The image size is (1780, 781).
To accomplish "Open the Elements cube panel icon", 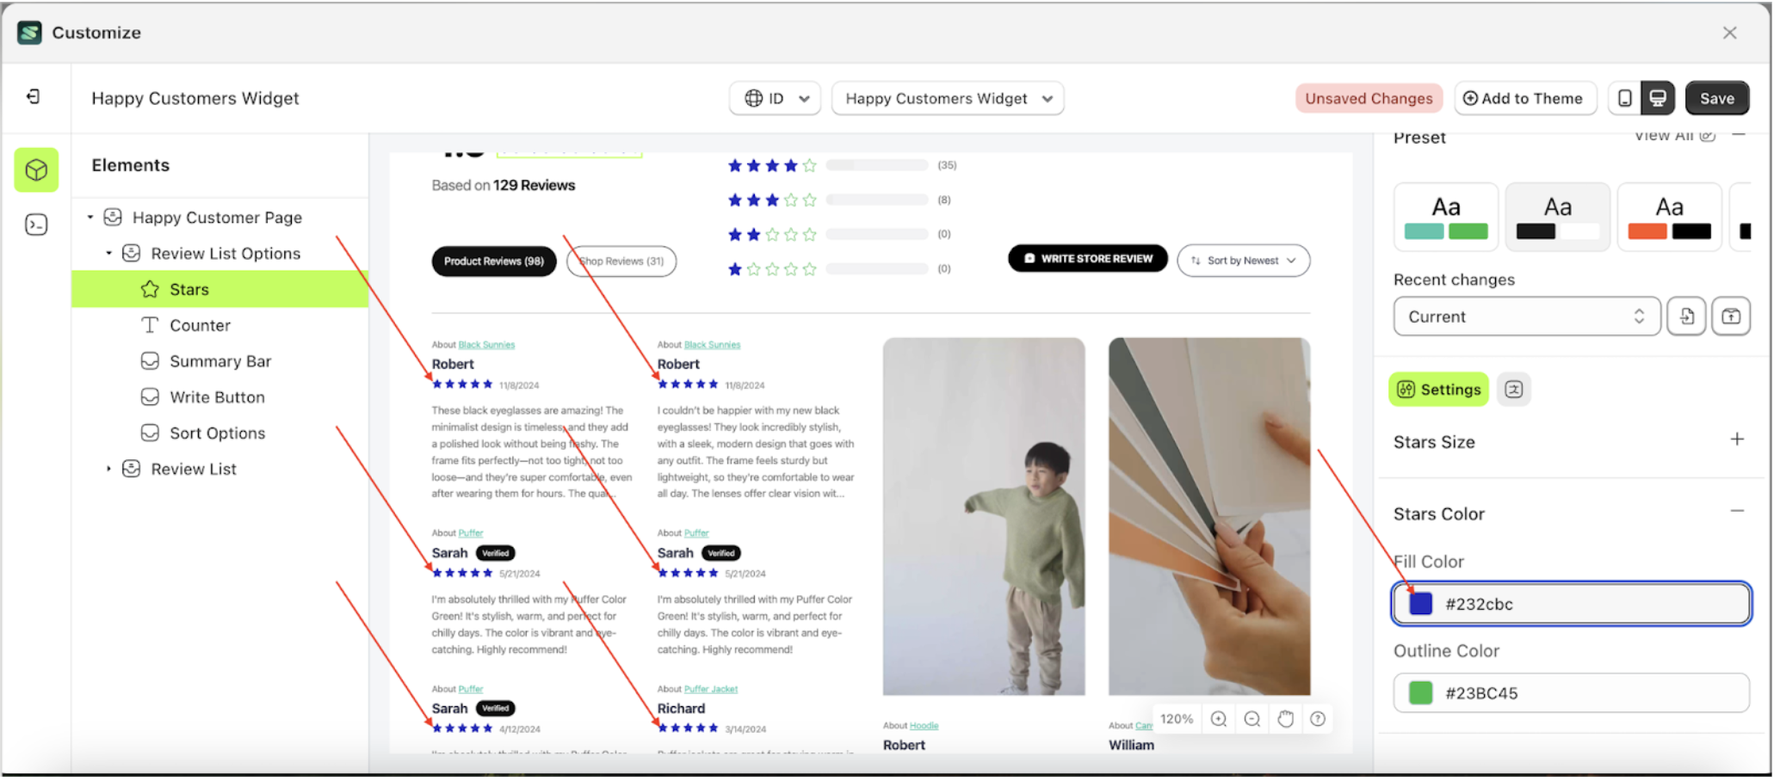I will pos(36,169).
